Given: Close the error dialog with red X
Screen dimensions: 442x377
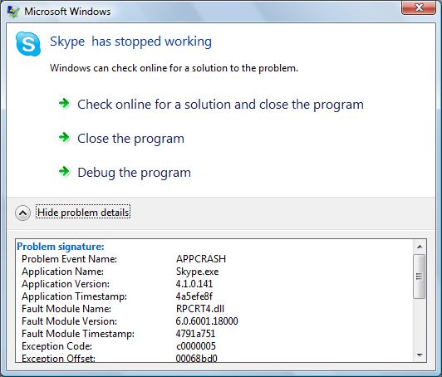Looking at the screenshot, I should (x=419, y=7).
